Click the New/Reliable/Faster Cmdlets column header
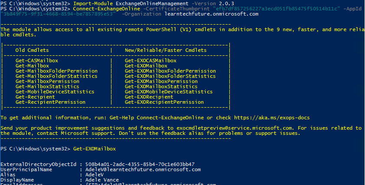Screen dimensions: 365x185 166,50
